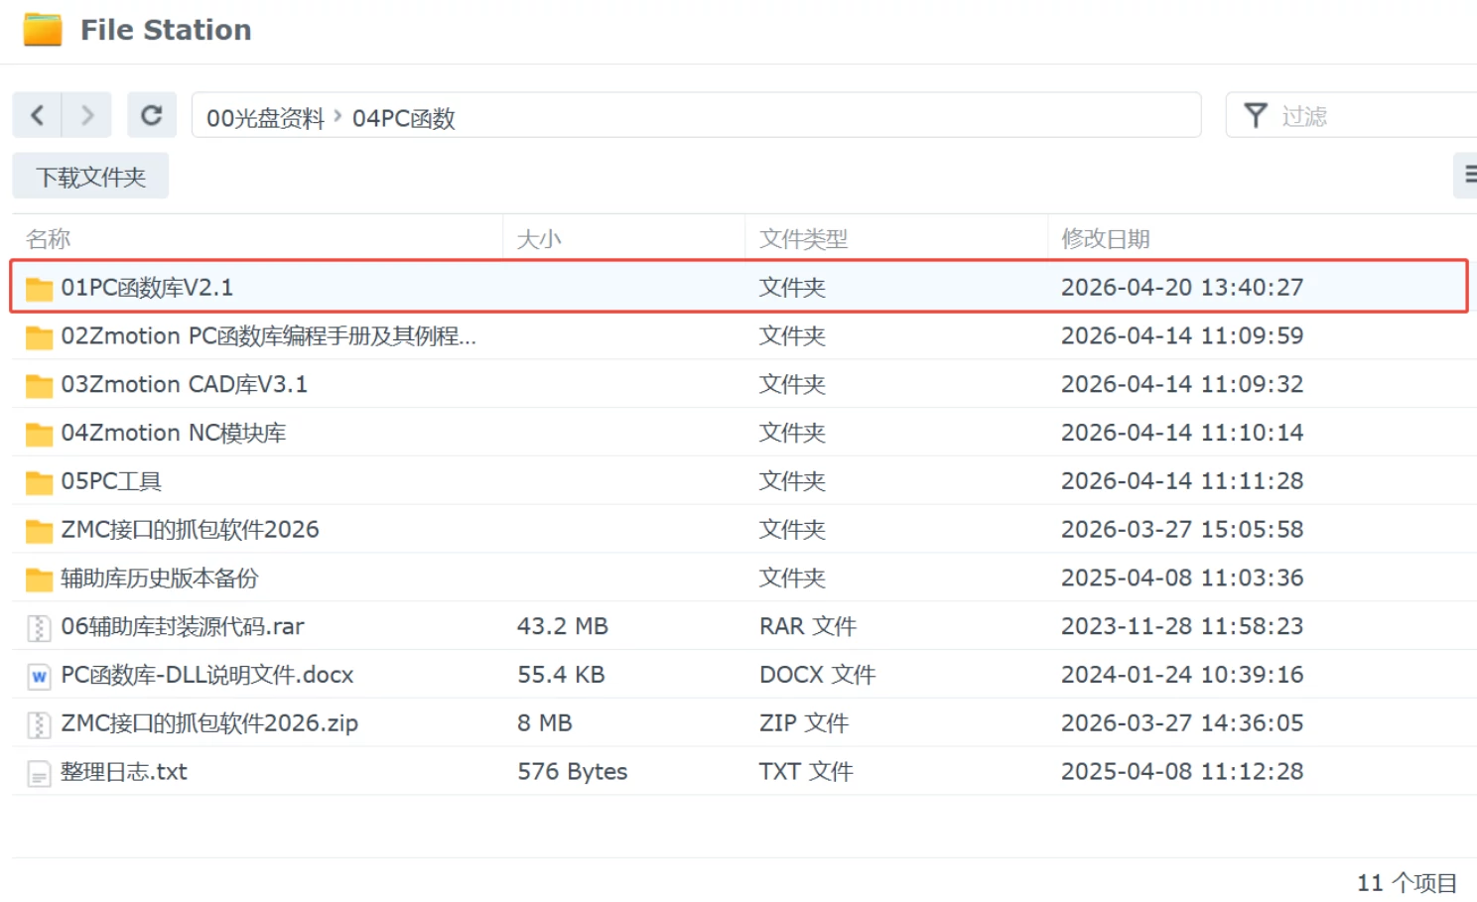Screen dimensions: 1477x902
Task: Select 02Zmotion PC函数库编程手册及其例程... folder
Action: coord(268,336)
